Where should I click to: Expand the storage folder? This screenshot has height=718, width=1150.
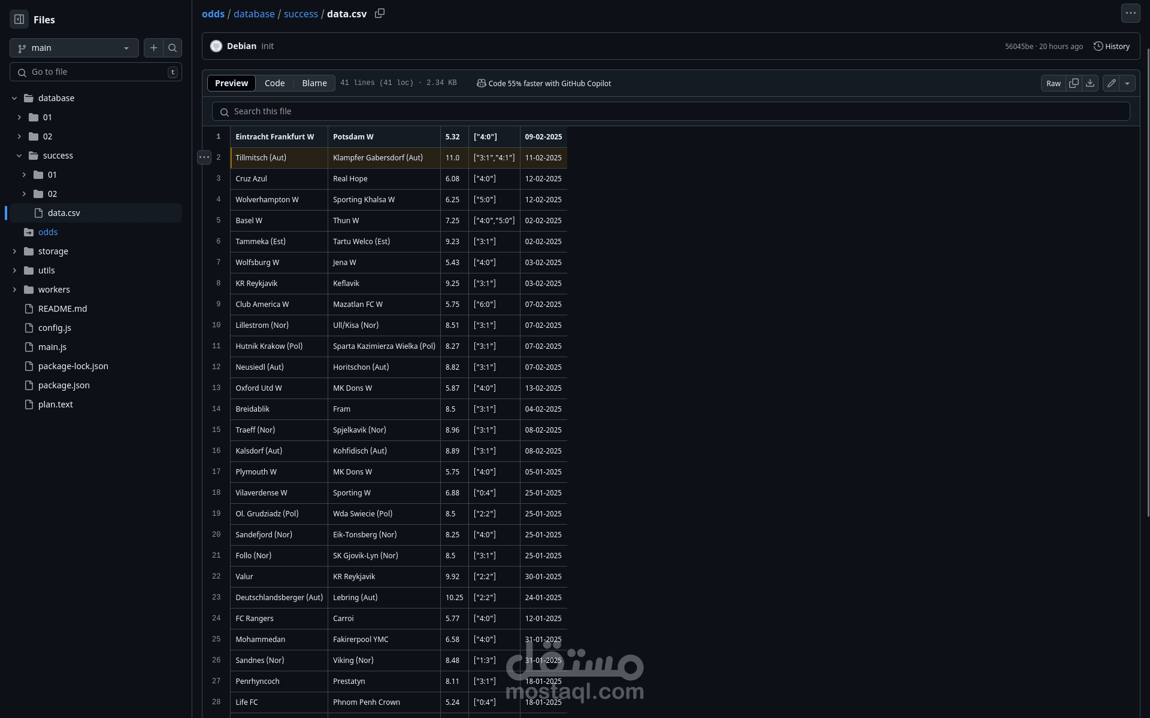click(14, 251)
